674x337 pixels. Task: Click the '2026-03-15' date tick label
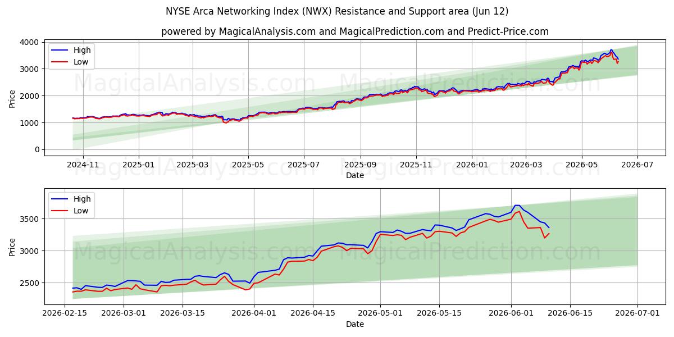183,314
